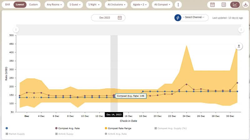Image resolution: width=250 pixels, height=140 pixels.
Task: Switch to list table view icon
Action: click(224, 5)
